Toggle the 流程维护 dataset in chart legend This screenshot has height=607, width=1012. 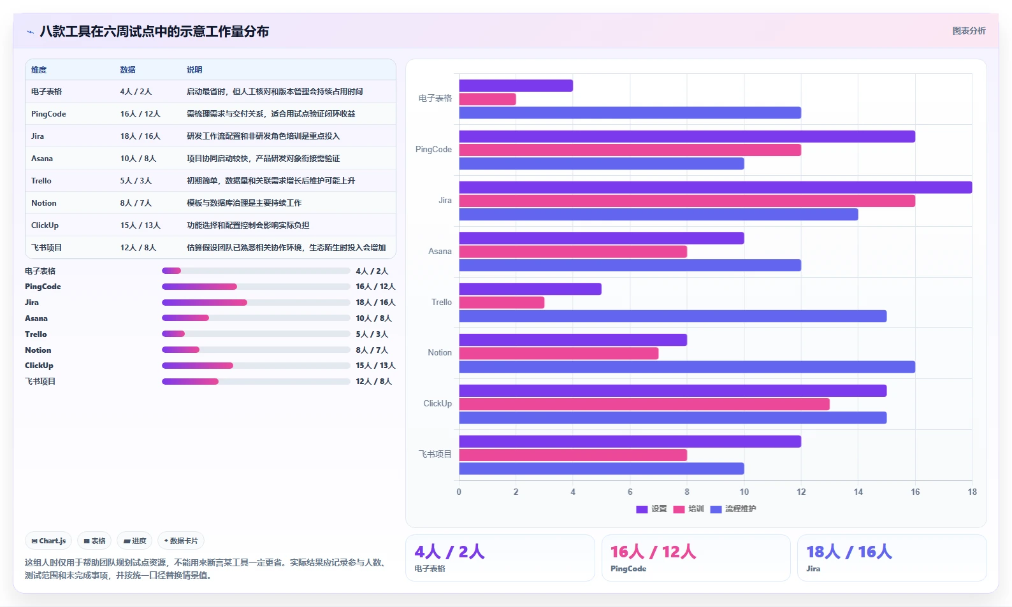pyautogui.click(x=733, y=509)
